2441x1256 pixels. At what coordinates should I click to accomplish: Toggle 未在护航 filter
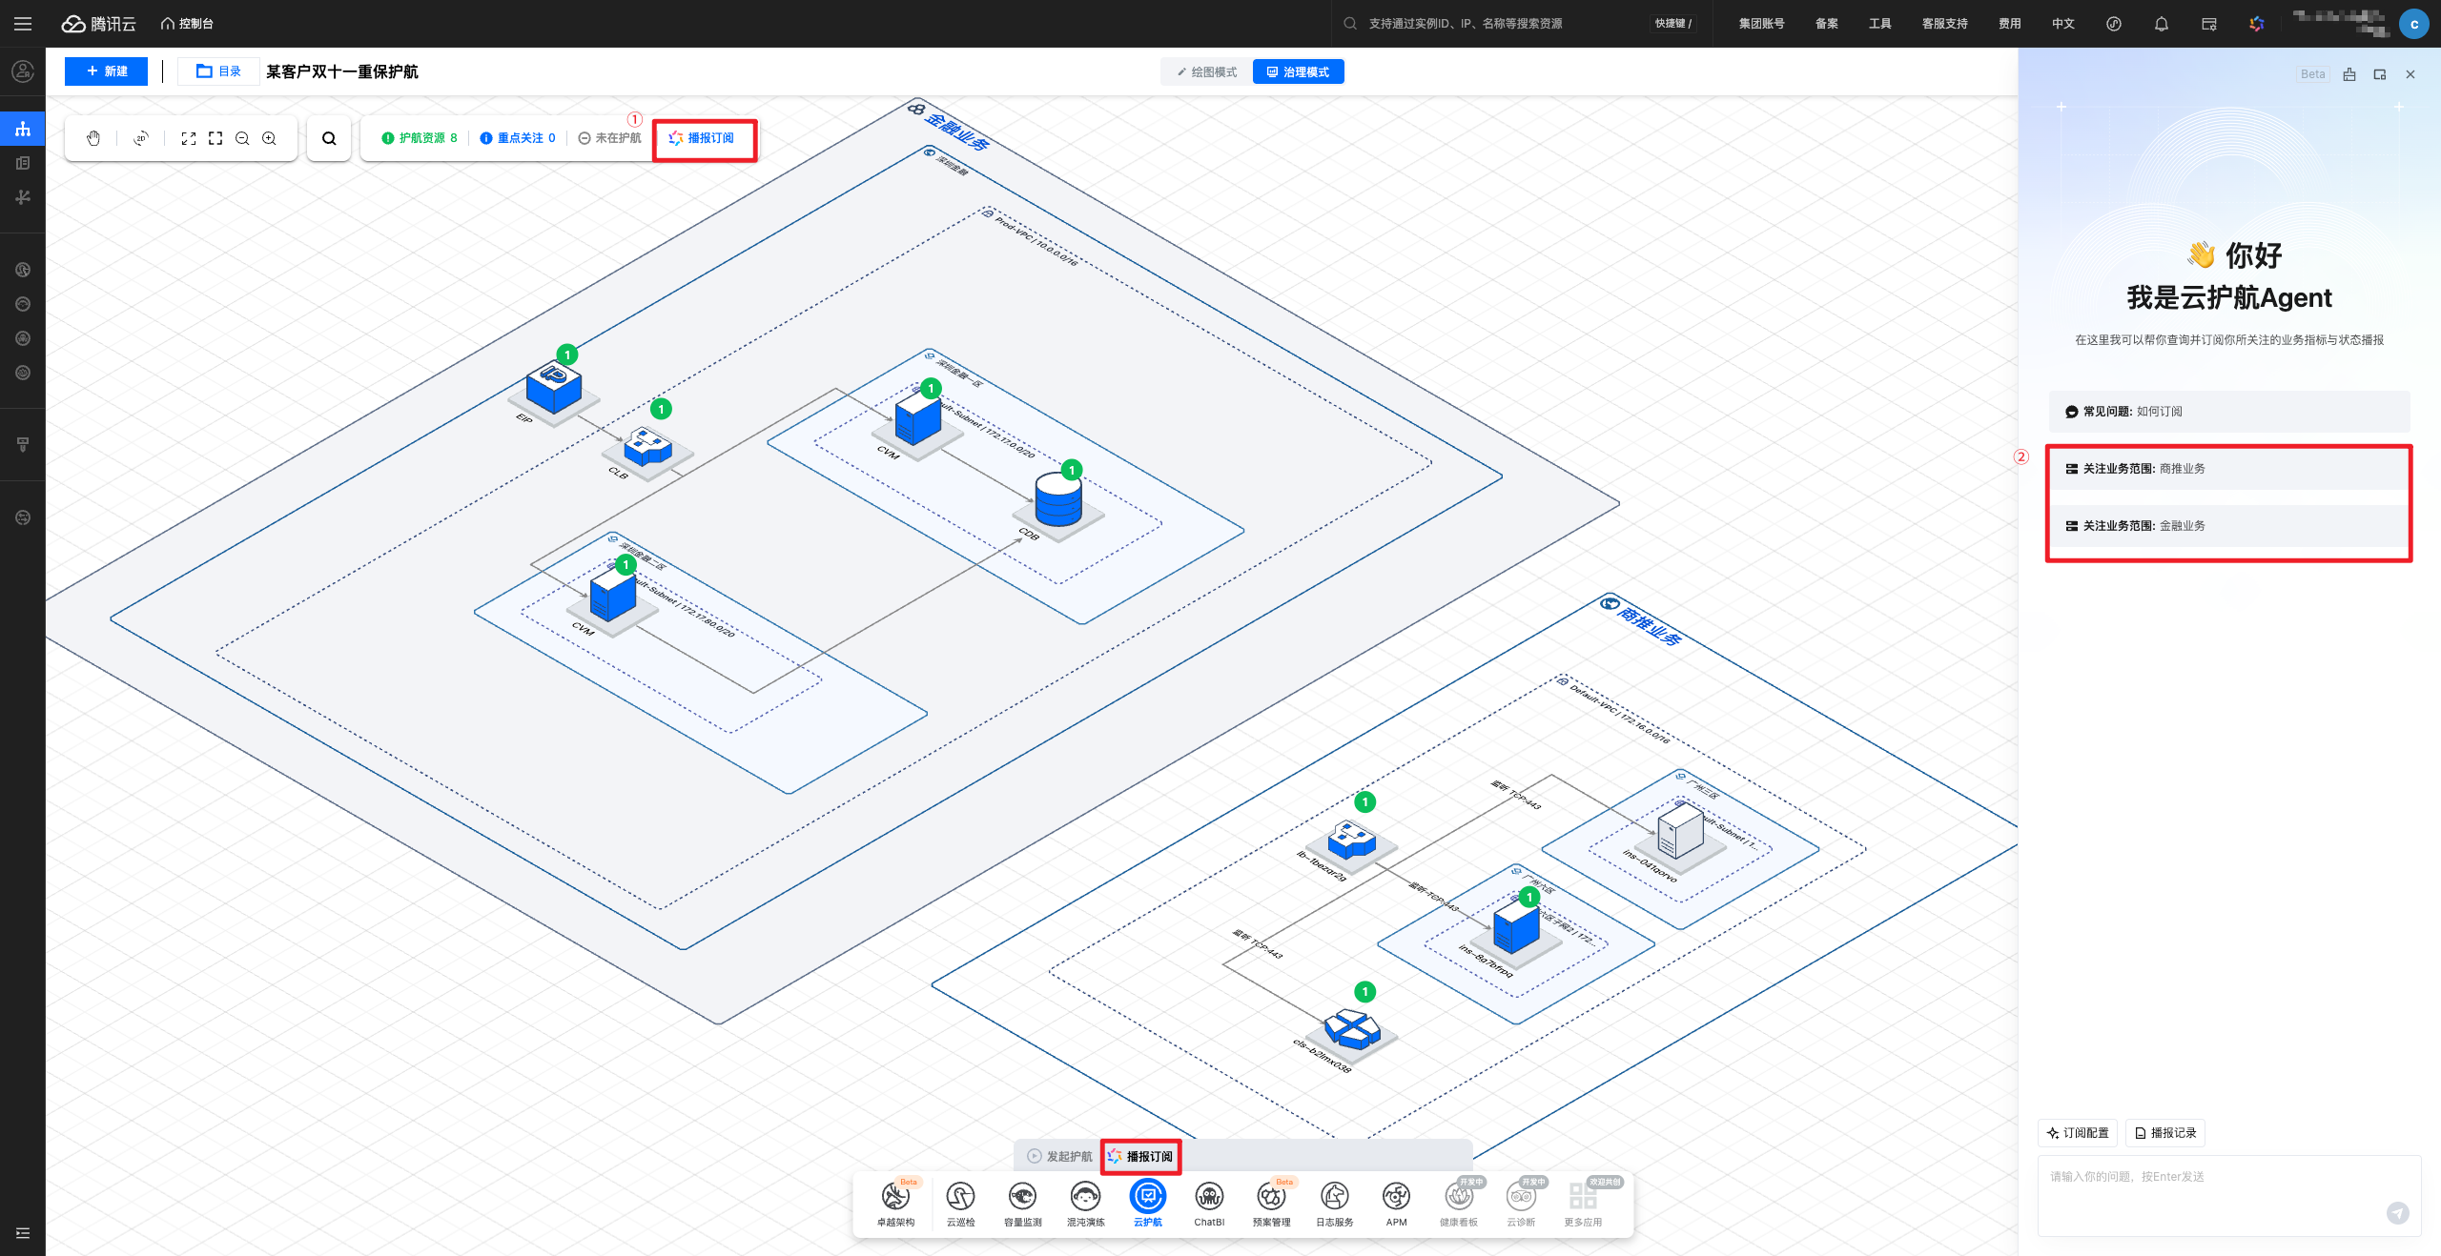tap(610, 138)
